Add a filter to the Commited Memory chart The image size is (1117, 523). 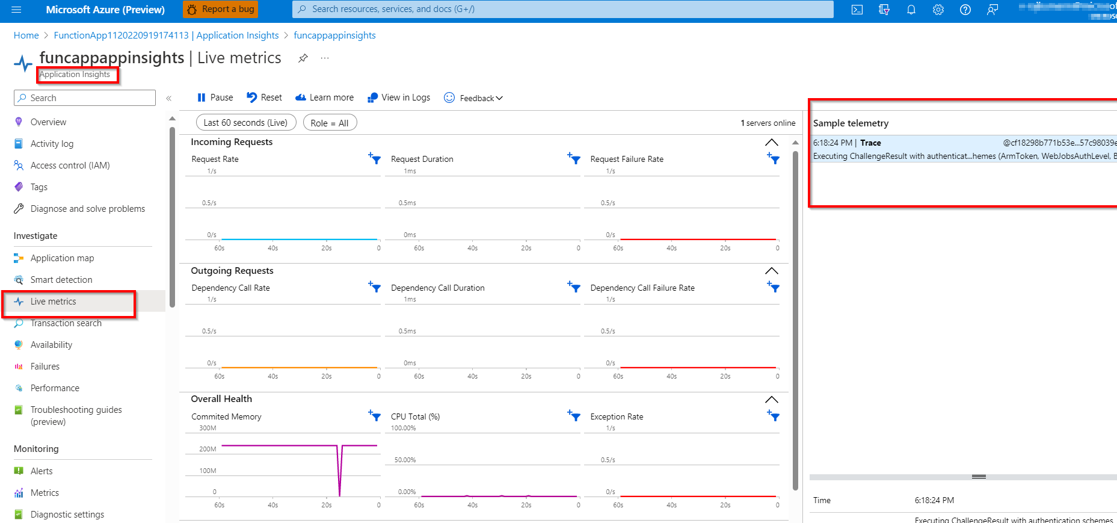tap(374, 416)
